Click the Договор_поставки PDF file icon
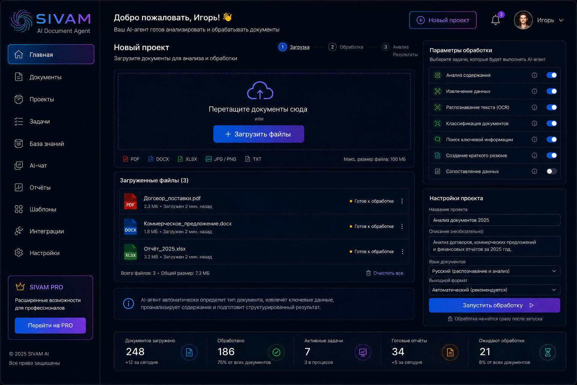The height and width of the screenshot is (385, 577). [x=130, y=201]
